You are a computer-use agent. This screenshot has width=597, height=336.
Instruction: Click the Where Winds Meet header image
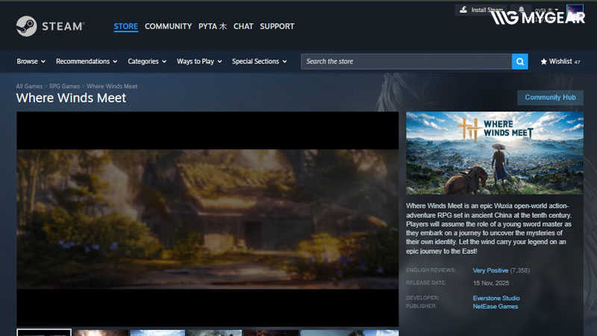pos(495,153)
